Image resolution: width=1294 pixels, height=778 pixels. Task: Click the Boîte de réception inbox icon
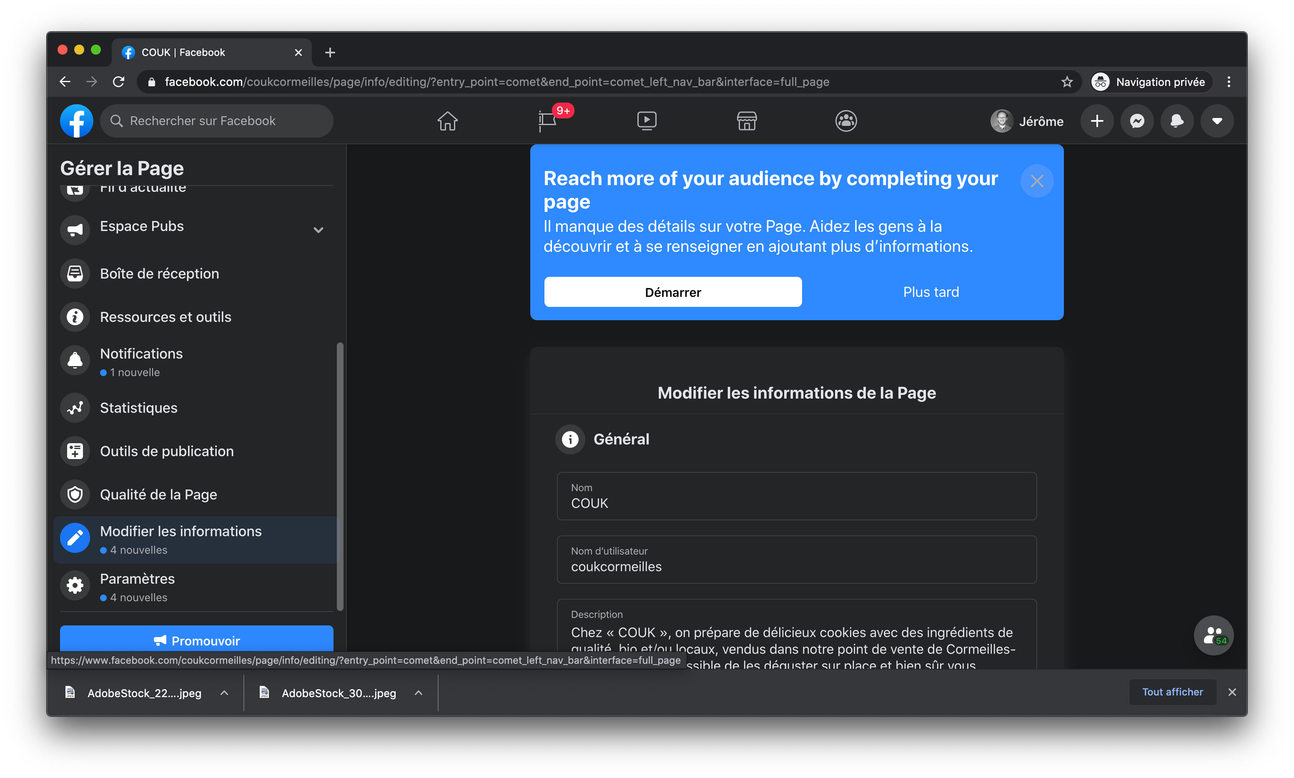coord(75,274)
